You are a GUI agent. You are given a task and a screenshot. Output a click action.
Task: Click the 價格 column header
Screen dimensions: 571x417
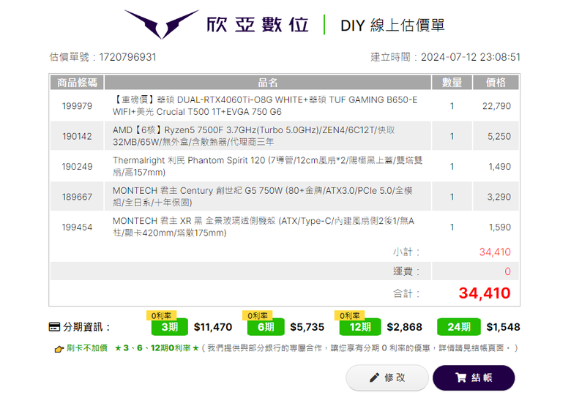496,83
